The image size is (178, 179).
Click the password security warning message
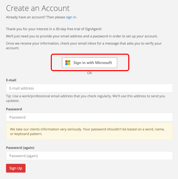coord(90,131)
